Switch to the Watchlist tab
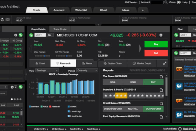The width and height of the screenshot is (196, 131). point(81,10)
